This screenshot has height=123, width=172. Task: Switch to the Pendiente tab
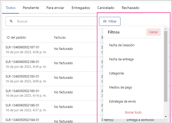(x=31, y=8)
